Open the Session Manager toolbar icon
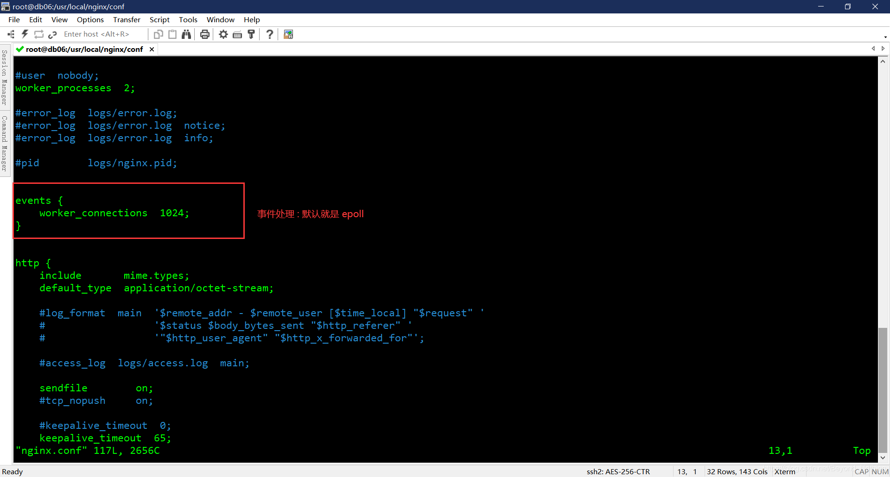Image resolution: width=890 pixels, height=477 pixels. pyautogui.click(x=11, y=34)
